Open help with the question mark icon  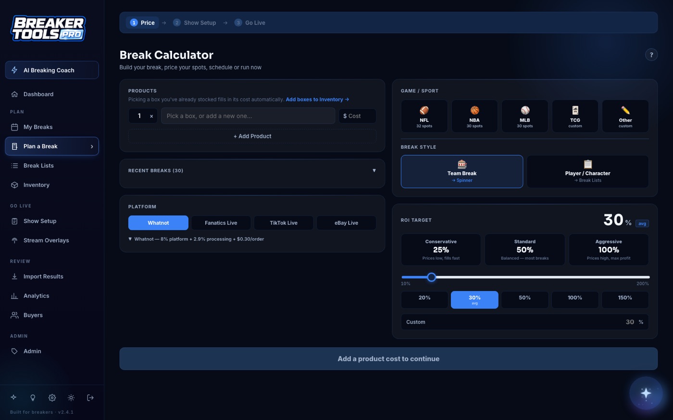tap(651, 55)
